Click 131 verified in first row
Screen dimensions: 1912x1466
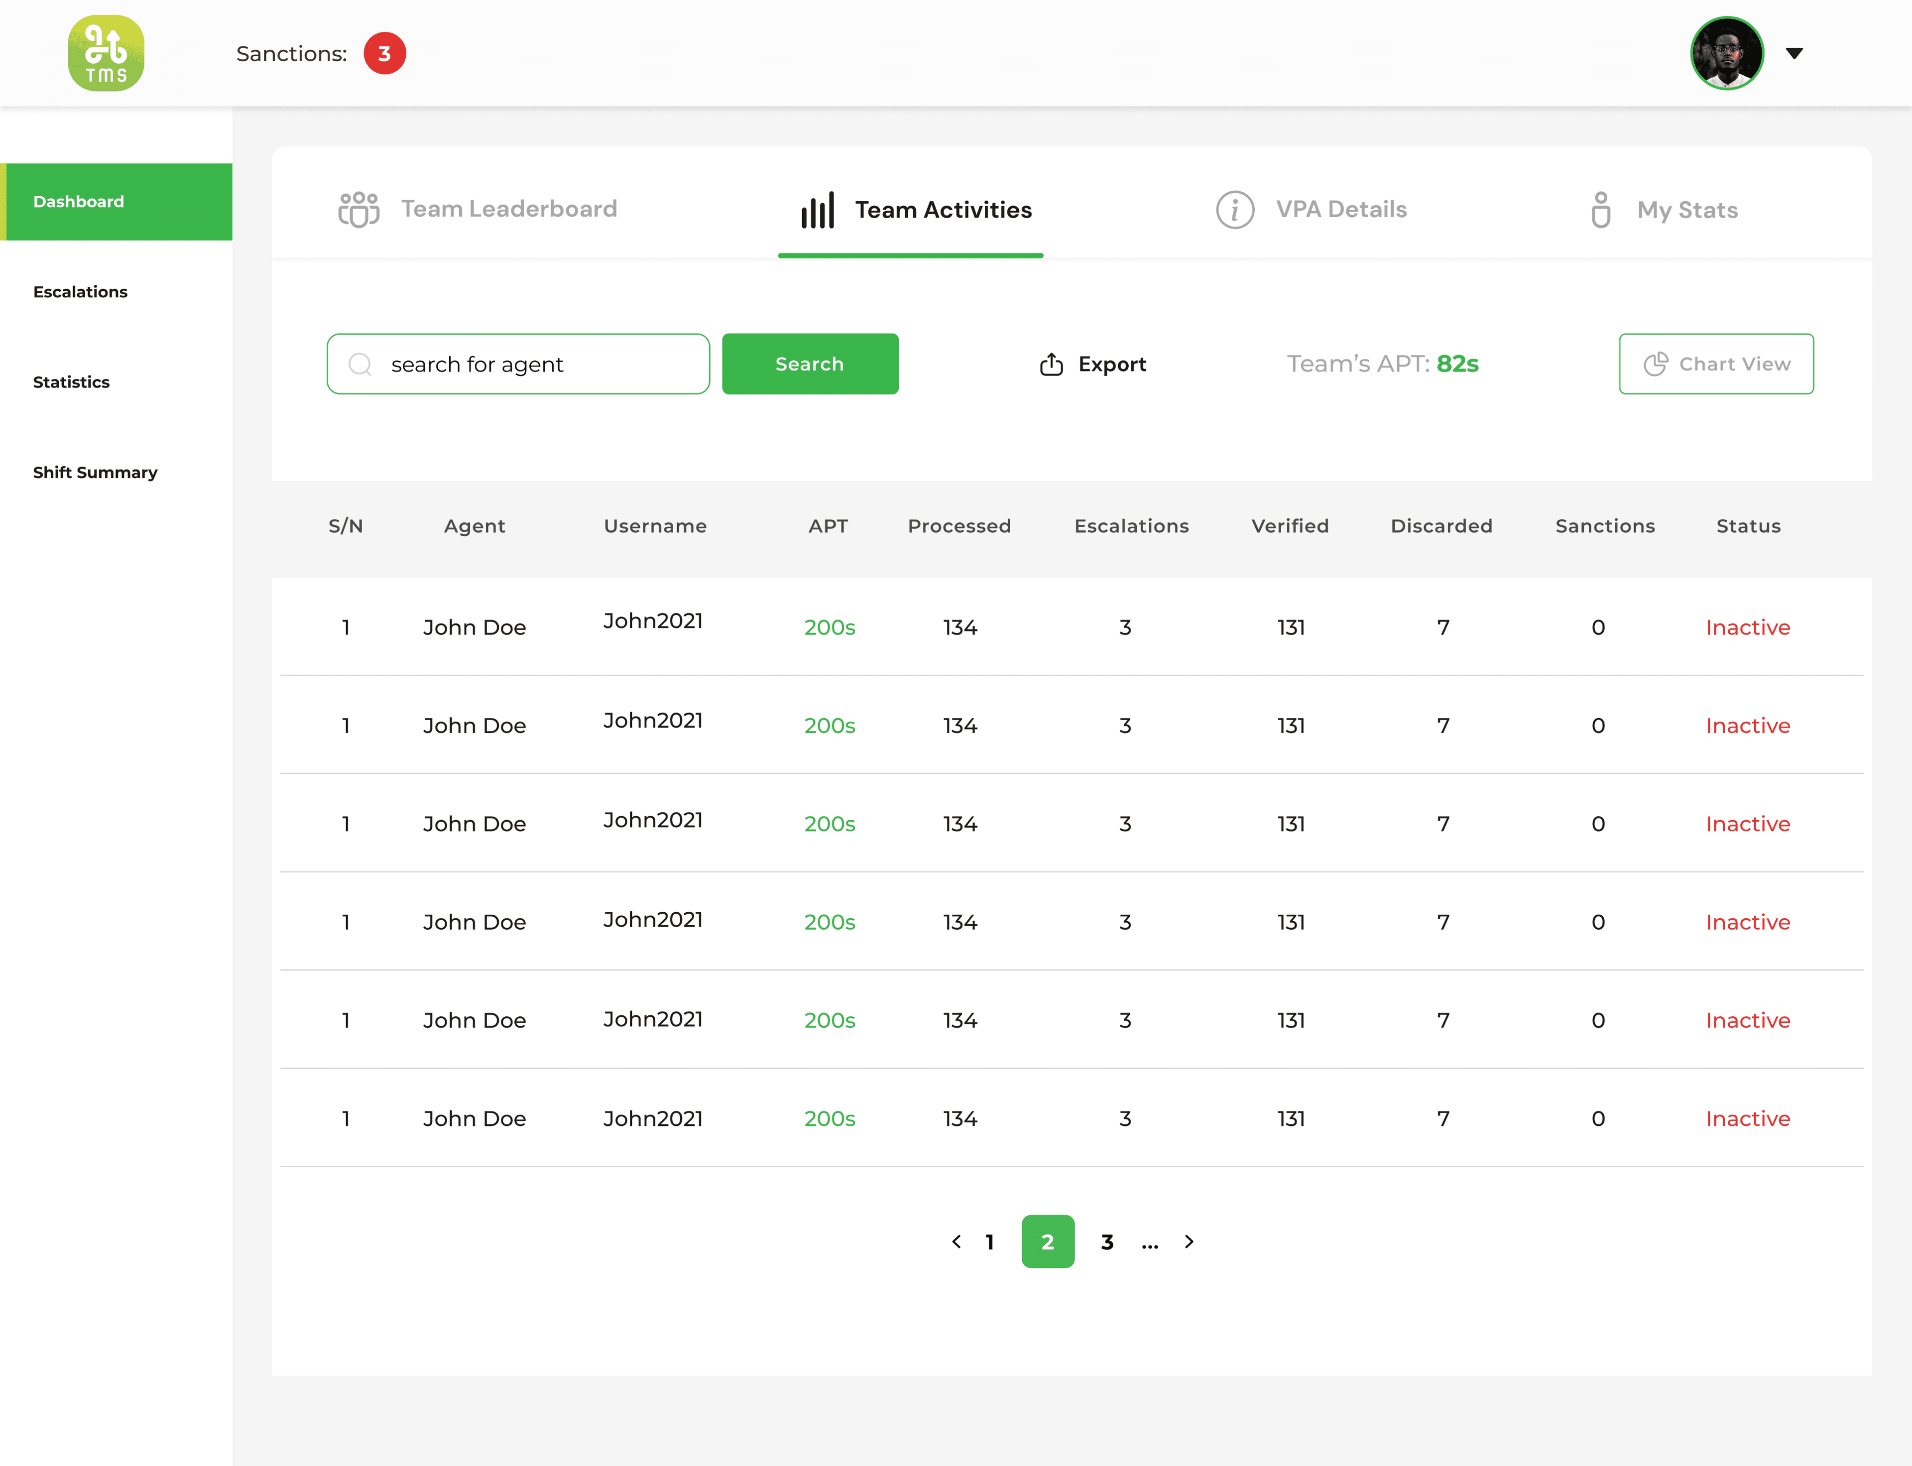pyautogui.click(x=1291, y=627)
